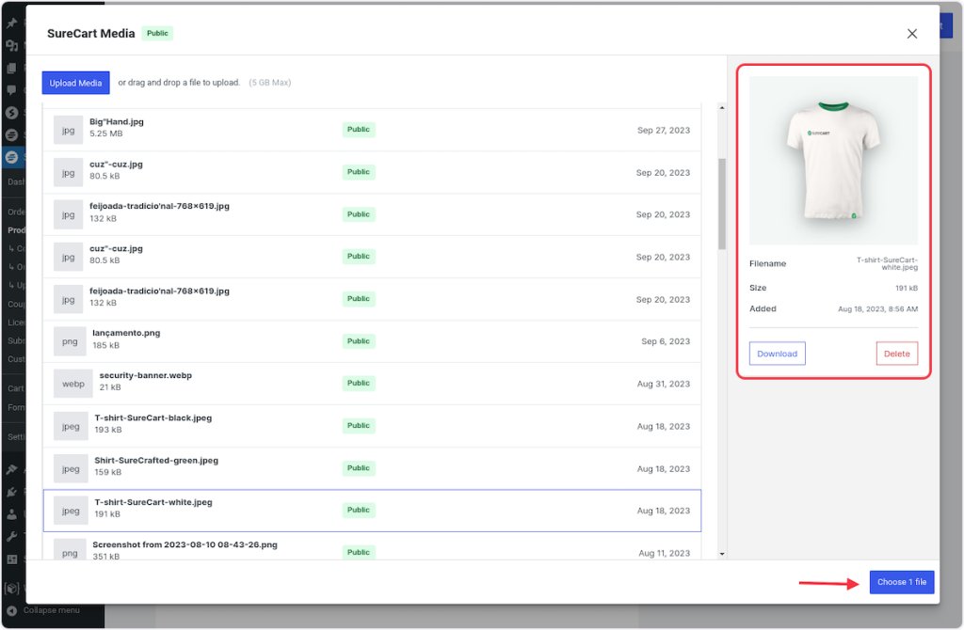The image size is (964, 630).
Task: Click png icon of the Screenshot file
Action: [69, 553]
